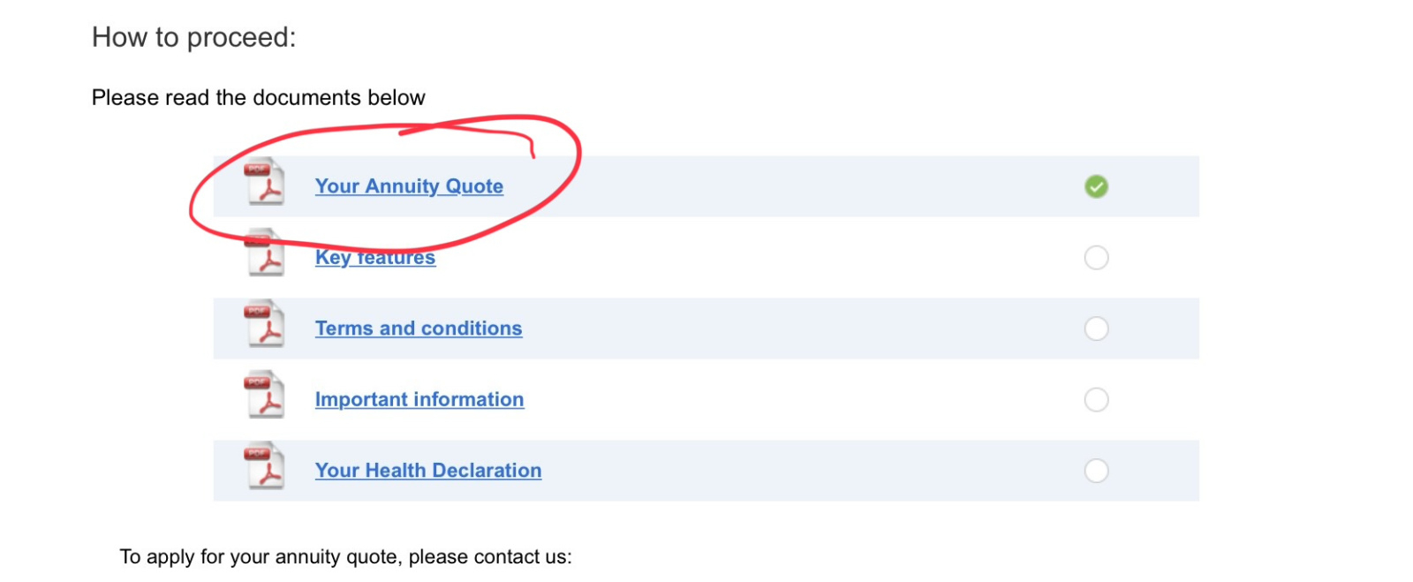
Task: Check the Your Health Declaration status circle
Action: (1096, 471)
